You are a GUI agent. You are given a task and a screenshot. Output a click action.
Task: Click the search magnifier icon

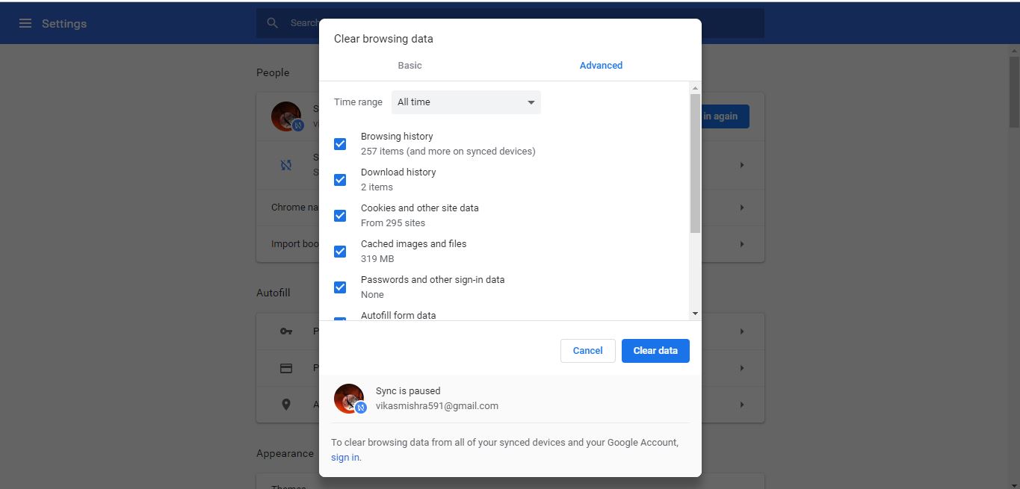point(273,23)
